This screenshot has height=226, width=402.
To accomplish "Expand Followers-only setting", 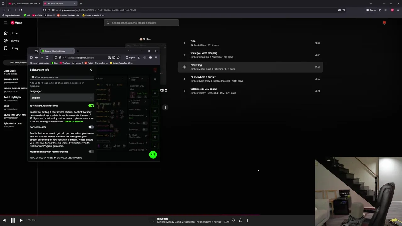I will click(x=138, y=116).
